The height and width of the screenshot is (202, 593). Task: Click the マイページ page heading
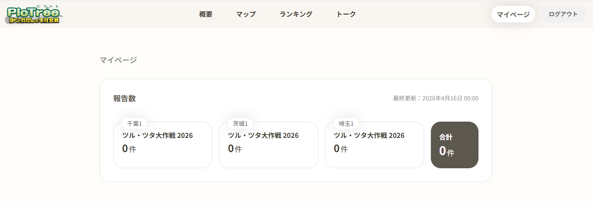pyautogui.click(x=118, y=60)
